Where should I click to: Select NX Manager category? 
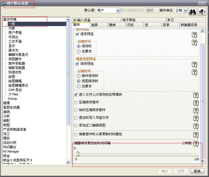pos(11,151)
